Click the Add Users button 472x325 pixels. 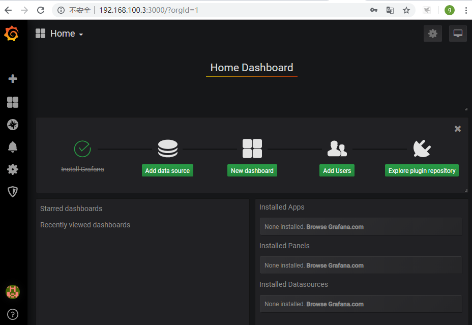[337, 170]
